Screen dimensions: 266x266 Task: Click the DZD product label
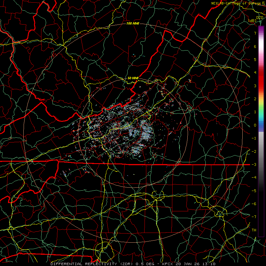(x=260, y=17)
